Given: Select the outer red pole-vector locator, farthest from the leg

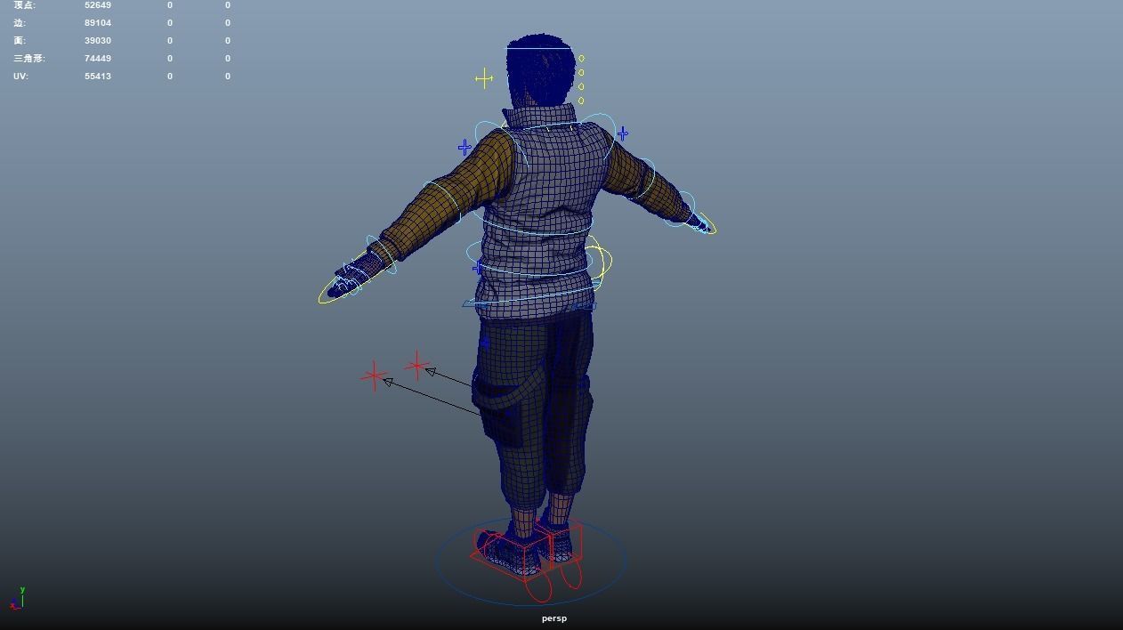Looking at the screenshot, I should [375, 376].
